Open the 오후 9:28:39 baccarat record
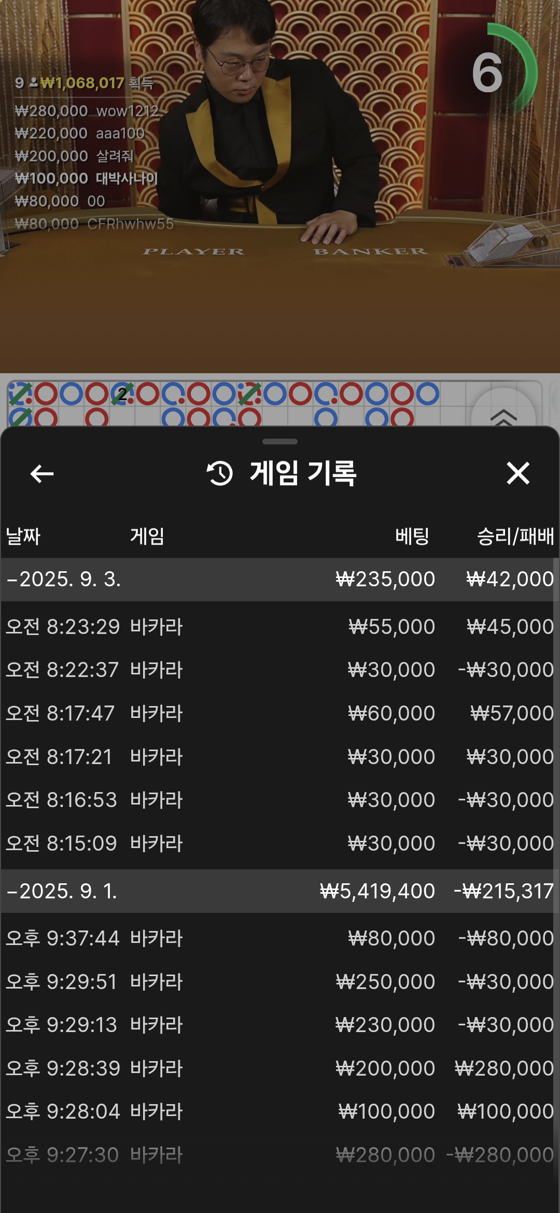560x1213 pixels. pos(280,1068)
